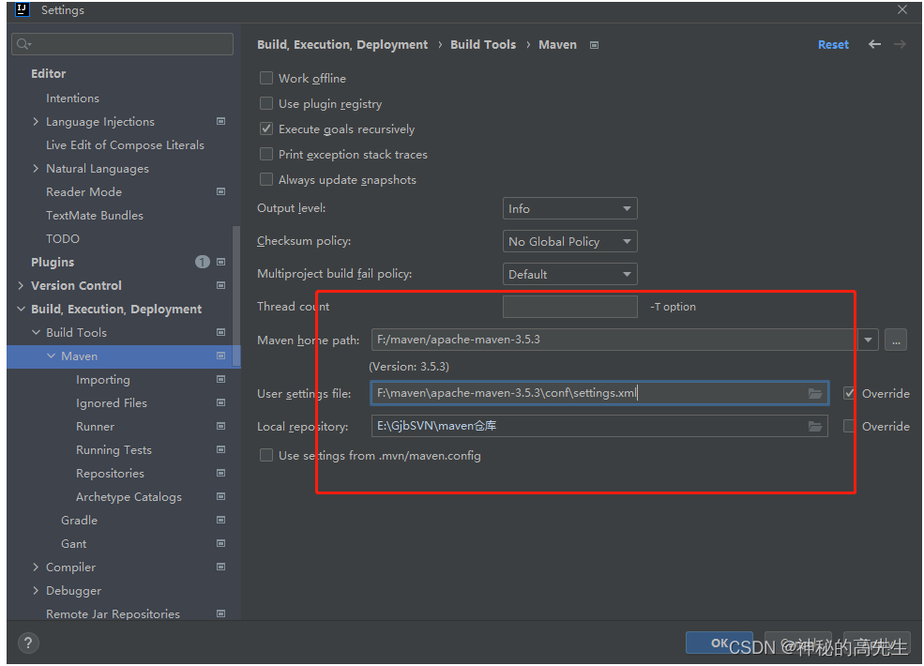Enable Print exception stack traces
This screenshot has height=666, width=924.
point(266,154)
